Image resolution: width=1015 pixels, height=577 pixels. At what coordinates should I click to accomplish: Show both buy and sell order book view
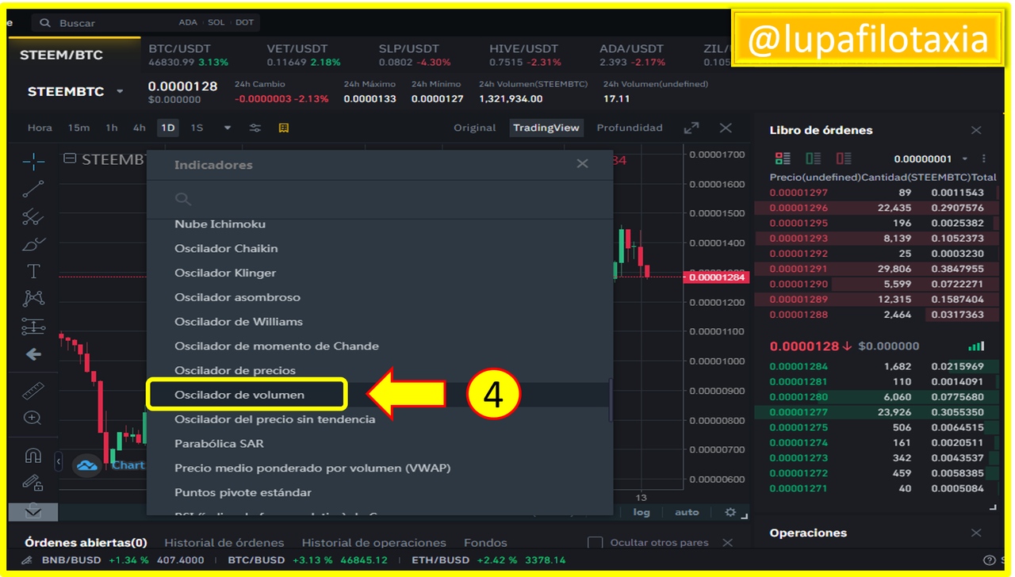click(783, 159)
